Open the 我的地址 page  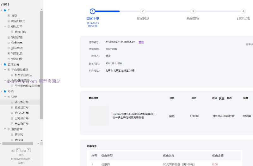17,59
